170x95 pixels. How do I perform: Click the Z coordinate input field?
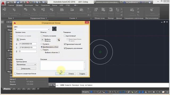click(x=28, y=51)
